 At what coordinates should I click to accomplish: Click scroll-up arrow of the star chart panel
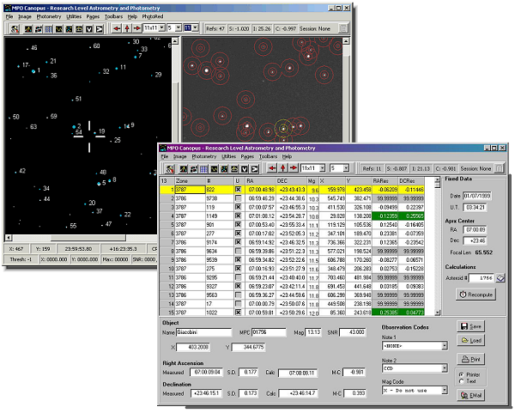click(175, 41)
